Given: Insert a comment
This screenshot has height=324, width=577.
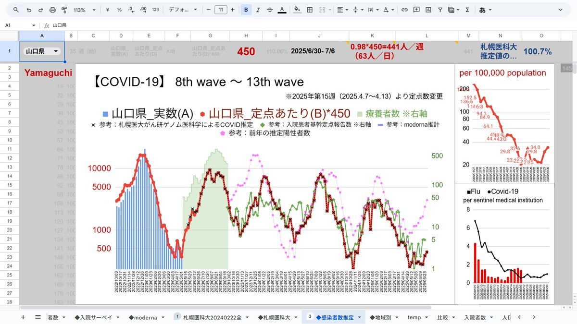Looking at the screenshot, I should [x=416, y=10].
